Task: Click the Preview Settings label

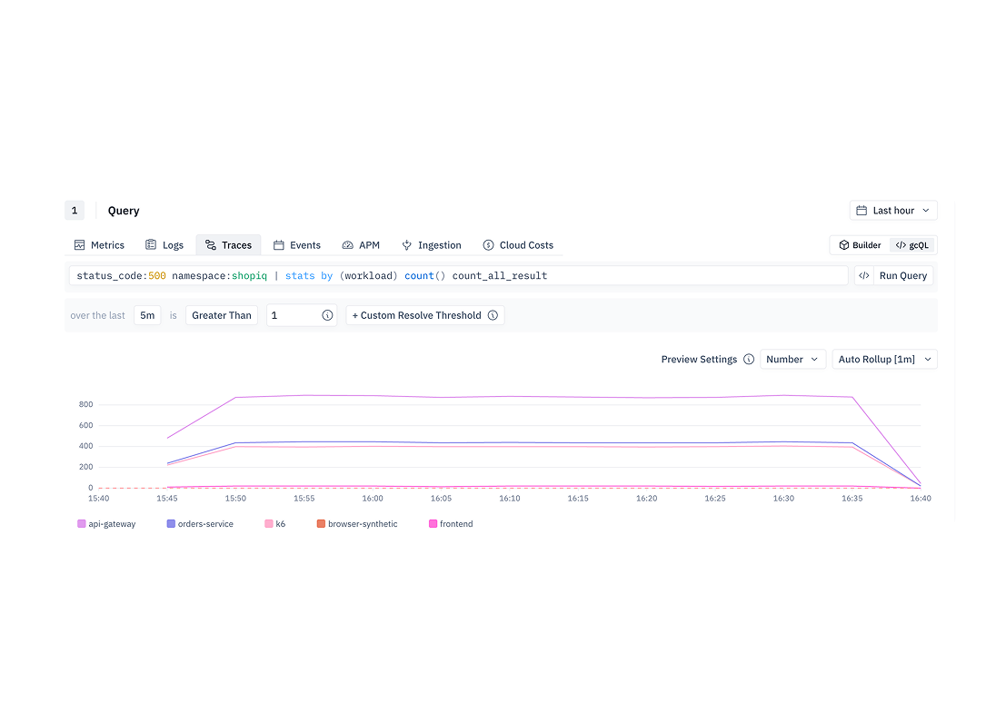Action: (700, 360)
